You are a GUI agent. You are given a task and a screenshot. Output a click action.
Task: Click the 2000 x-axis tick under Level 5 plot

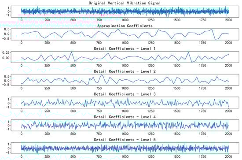tap(228, 156)
